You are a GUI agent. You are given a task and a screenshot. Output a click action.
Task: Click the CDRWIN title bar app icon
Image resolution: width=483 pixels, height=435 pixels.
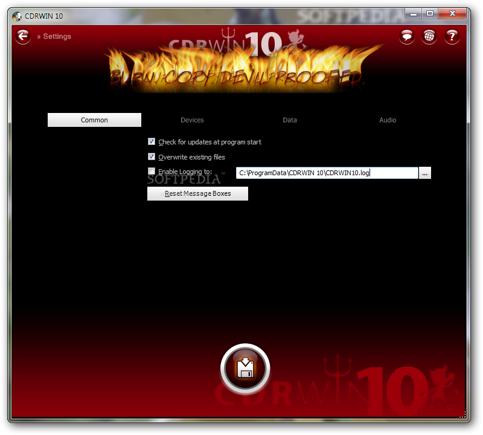(x=17, y=16)
